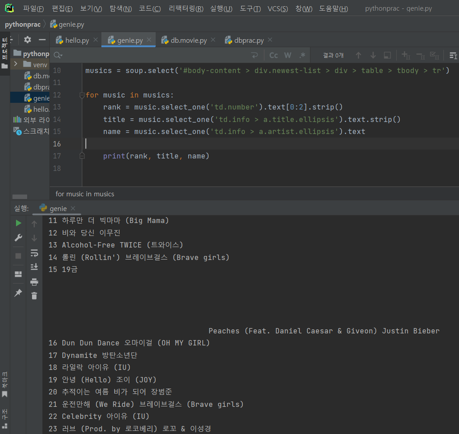This screenshot has height=434, width=459.
Task: Switch to the hello.py editor tab
Action: coord(73,40)
